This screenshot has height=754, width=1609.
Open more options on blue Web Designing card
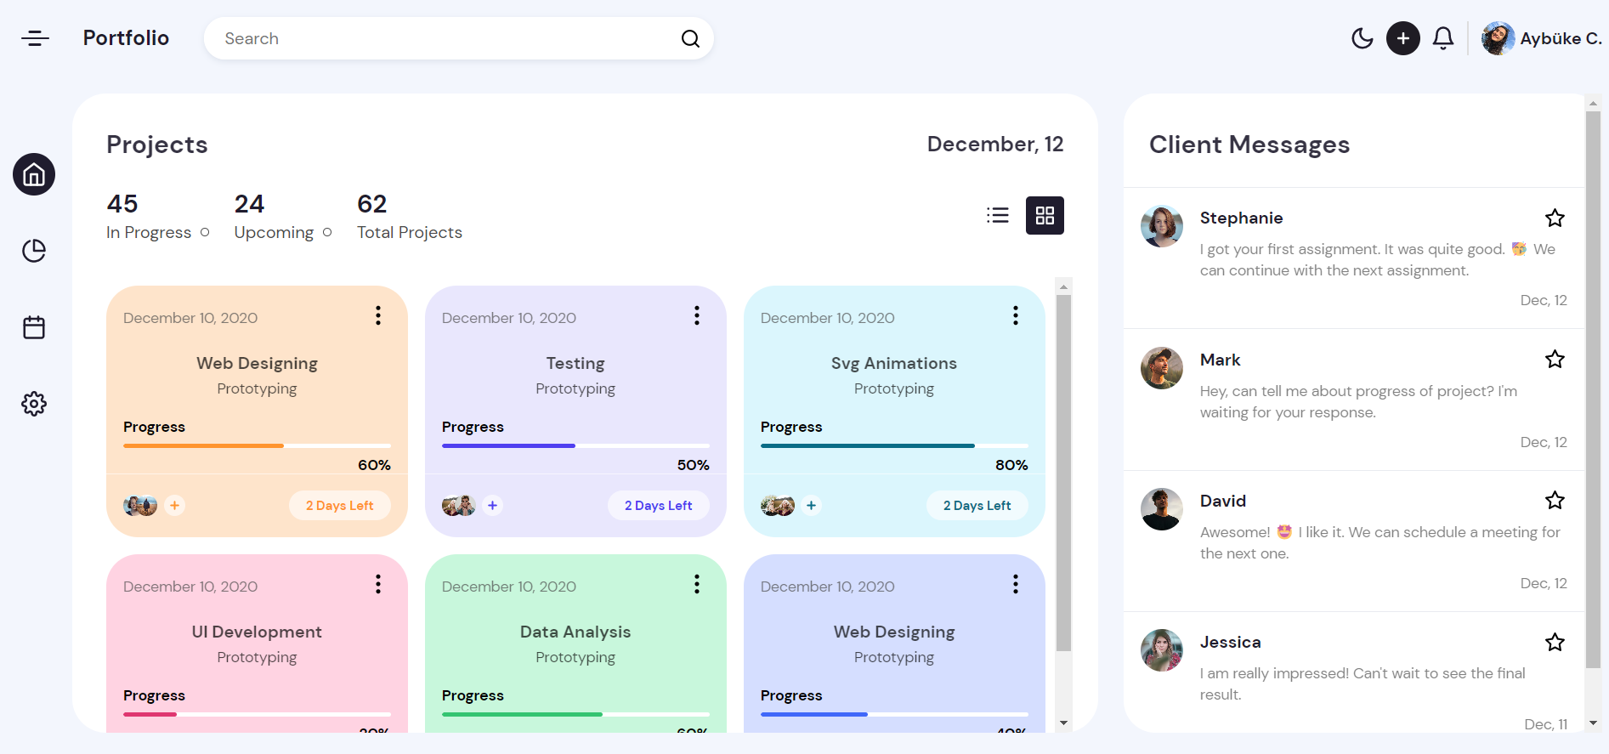tap(1016, 584)
